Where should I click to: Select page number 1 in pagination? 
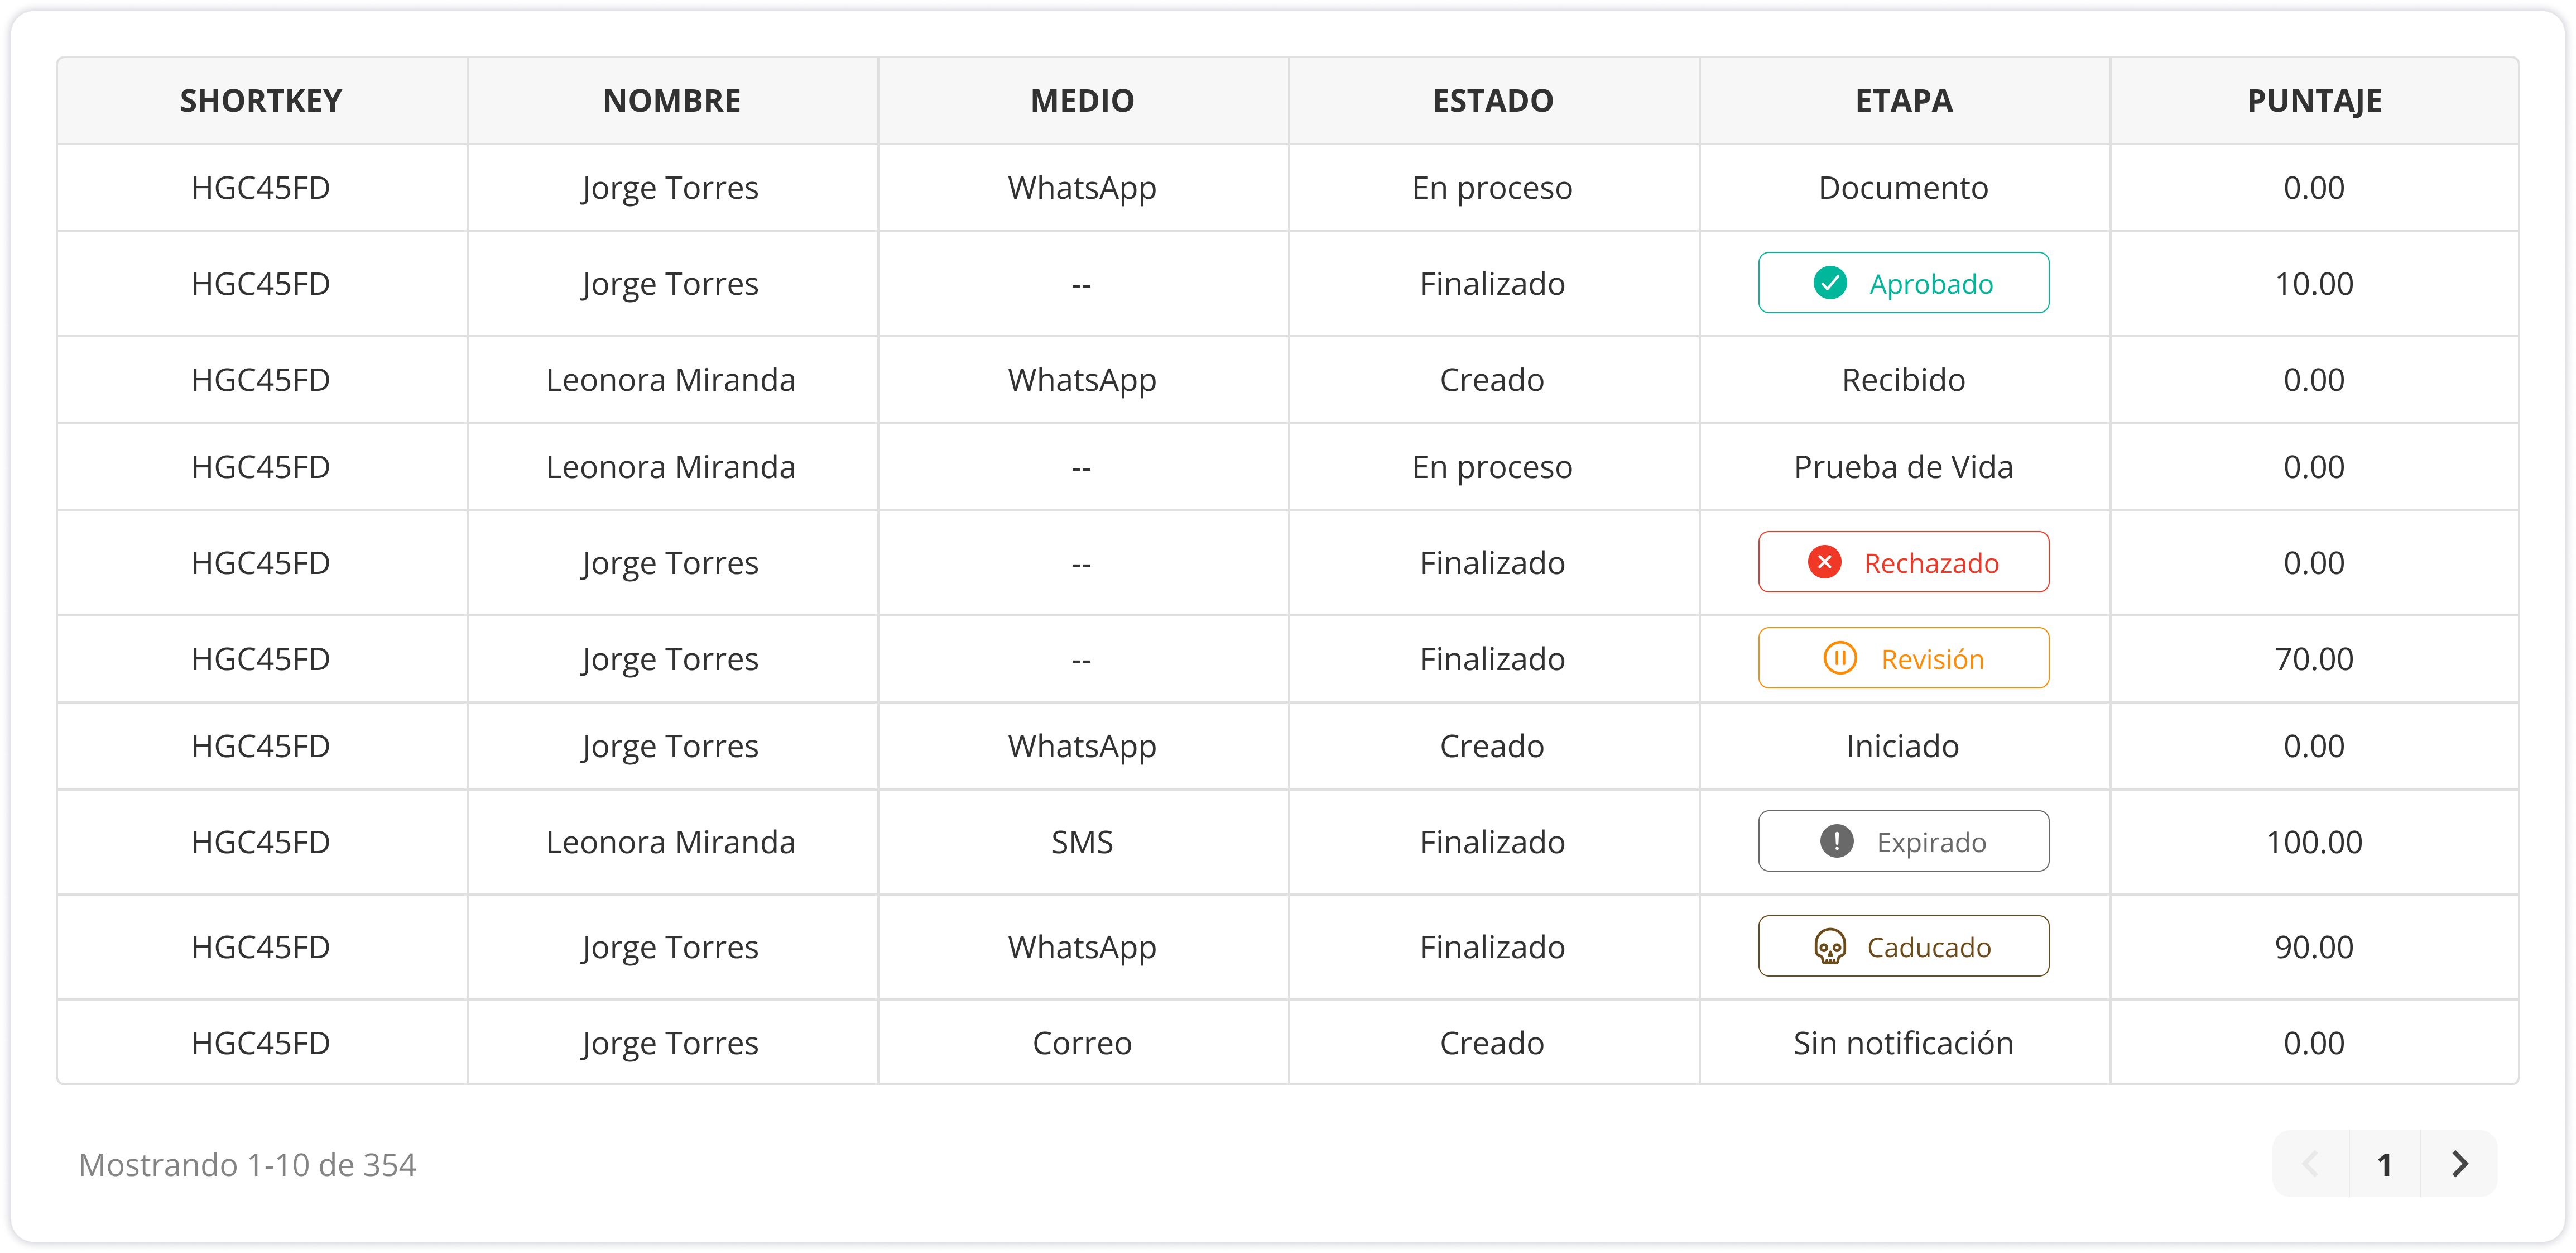pyautogui.click(x=2385, y=1164)
